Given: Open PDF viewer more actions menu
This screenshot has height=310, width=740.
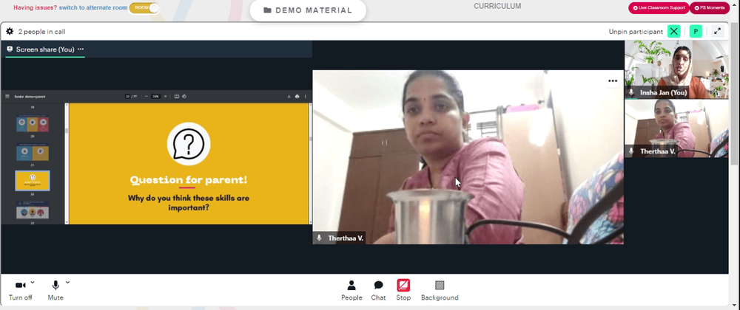Looking at the screenshot, I should coord(306,97).
